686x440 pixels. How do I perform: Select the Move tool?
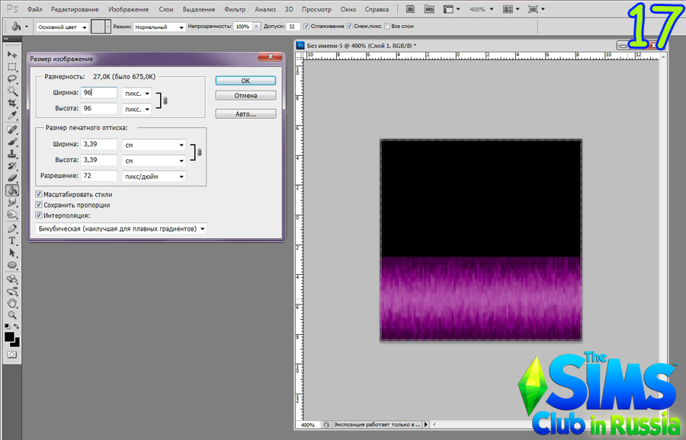coord(12,54)
